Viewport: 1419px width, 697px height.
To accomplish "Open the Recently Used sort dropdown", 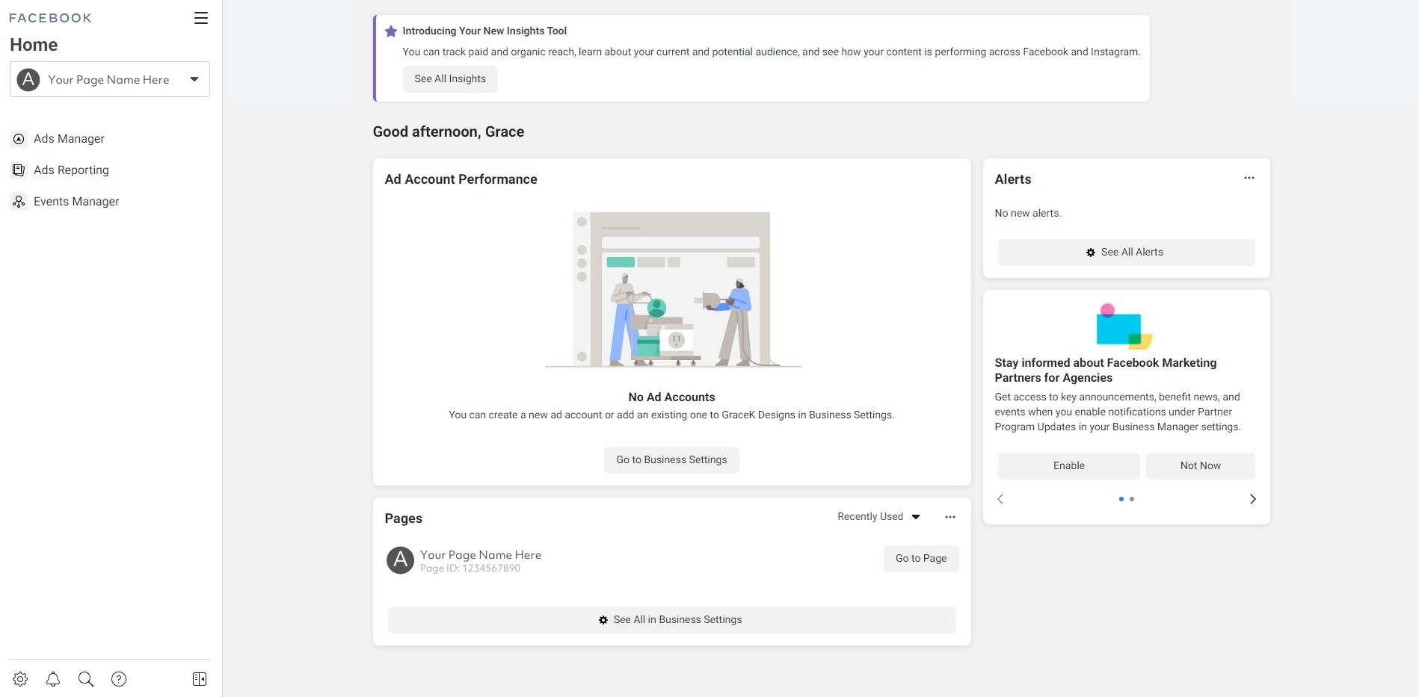I will tap(878, 517).
